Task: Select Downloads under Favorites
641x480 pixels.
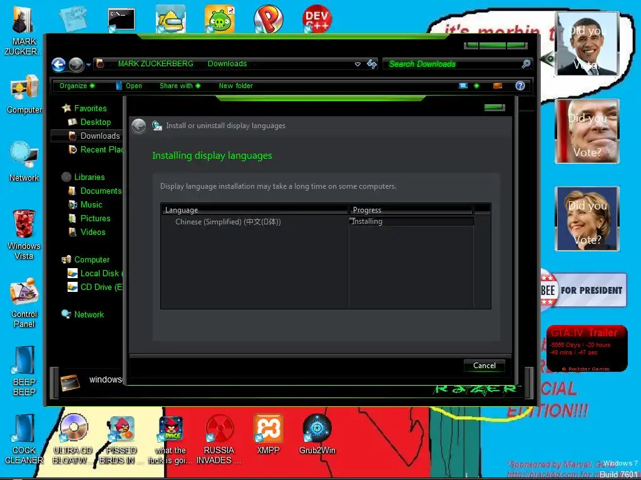Action: point(95,136)
